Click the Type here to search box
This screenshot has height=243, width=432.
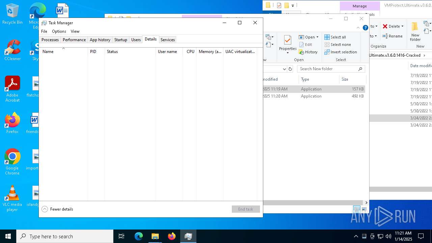tap(65, 236)
